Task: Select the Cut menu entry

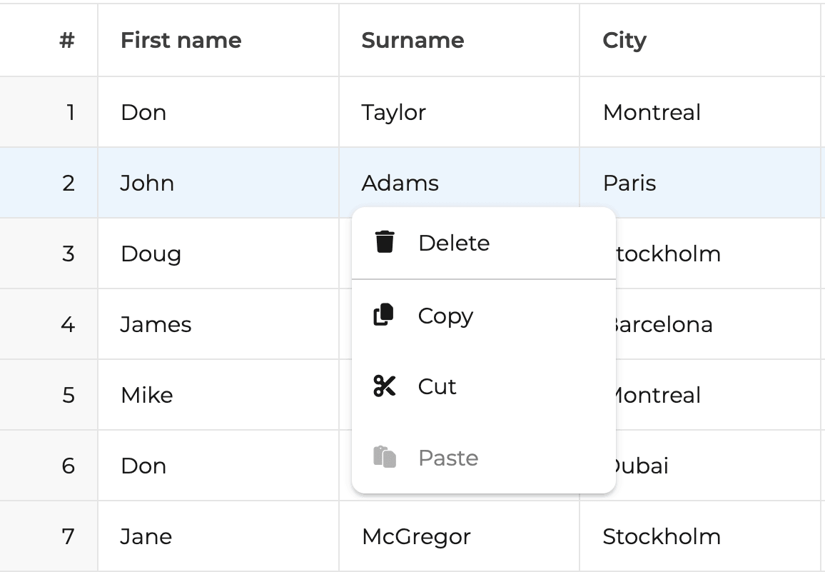Action: click(x=484, y=386)
